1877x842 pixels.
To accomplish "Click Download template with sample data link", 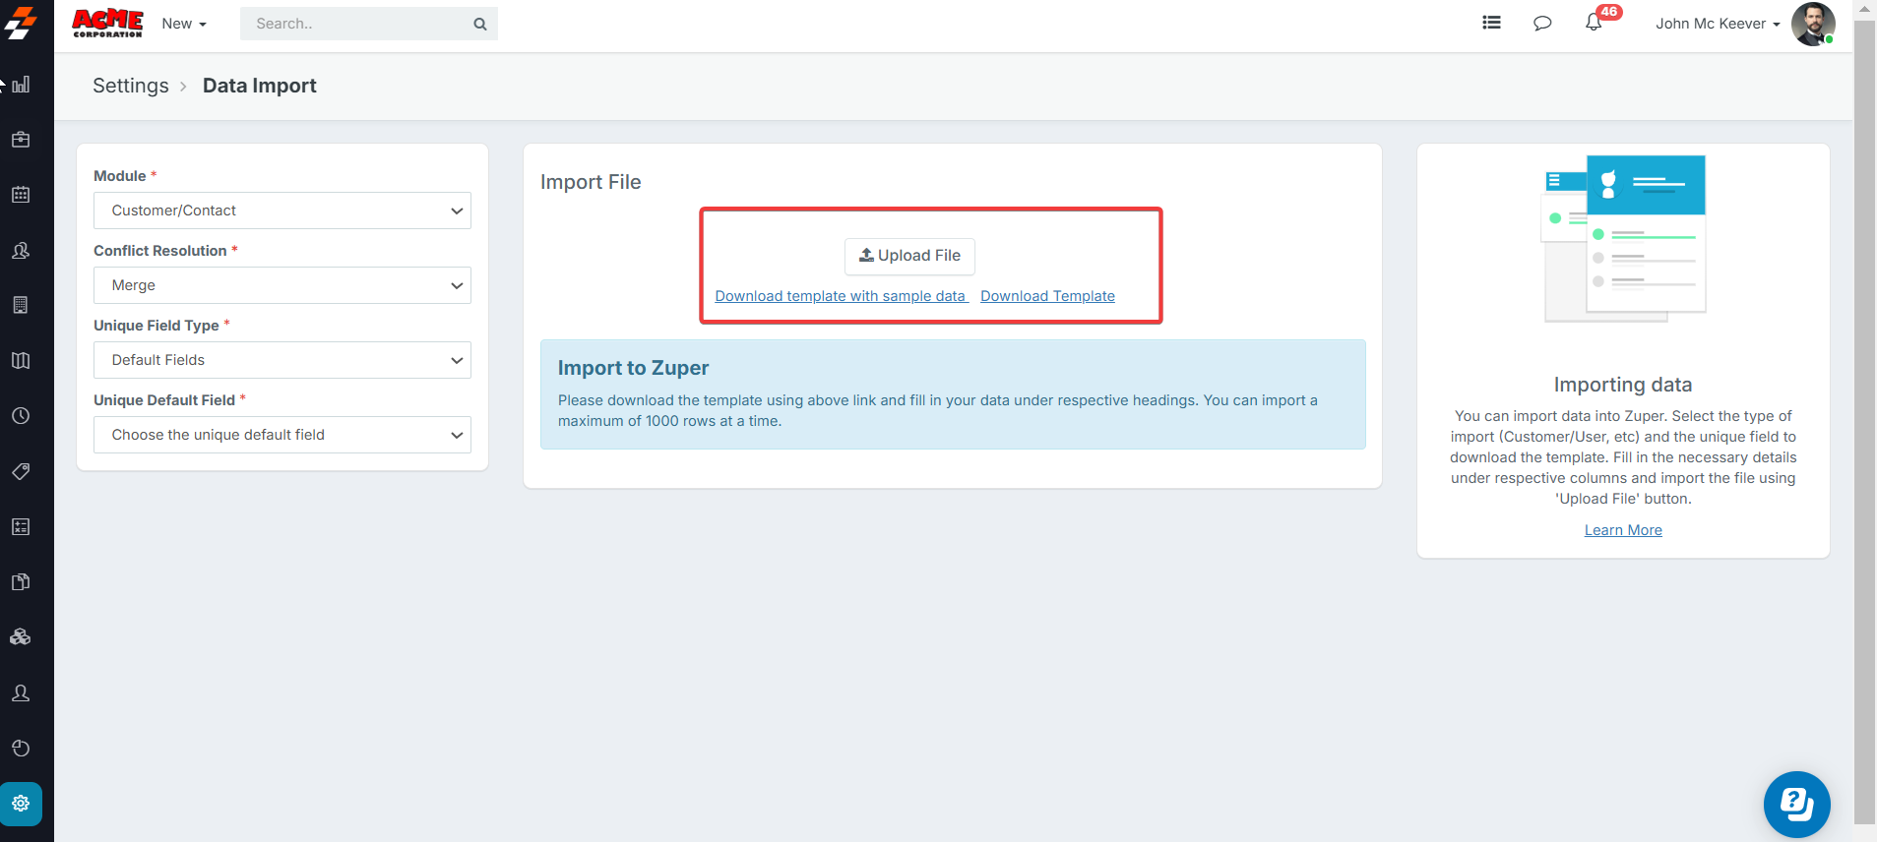I will tap(841, 296).
